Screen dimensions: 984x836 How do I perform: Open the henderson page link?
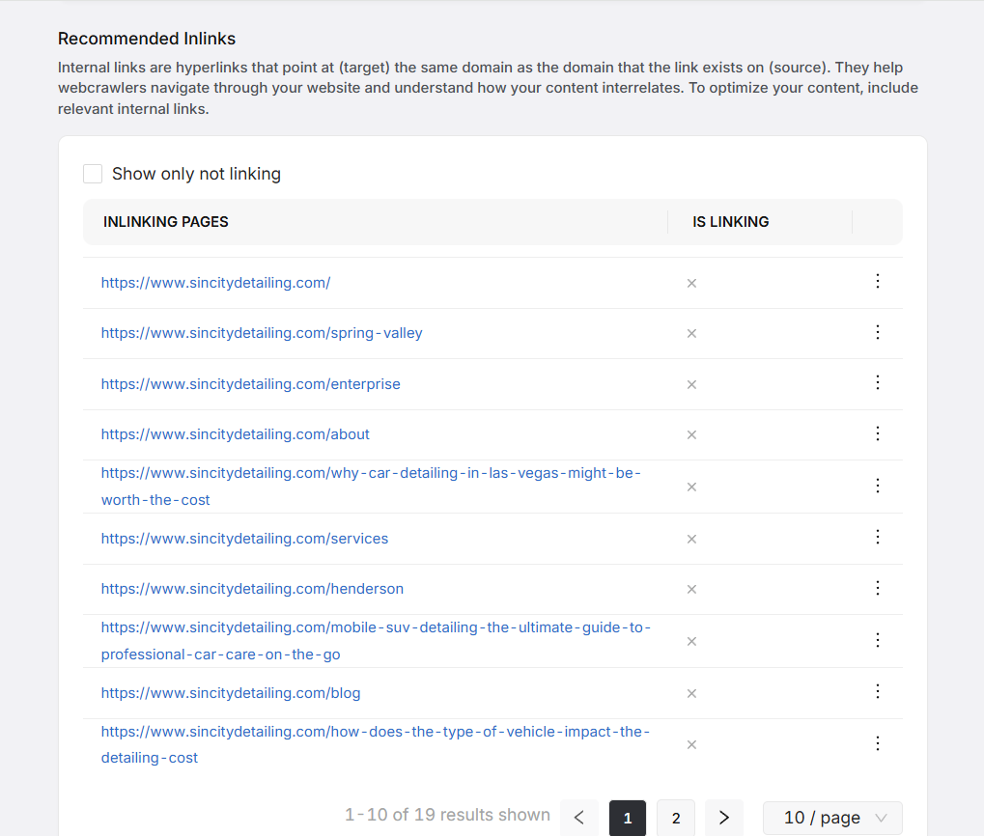click(x=252, y=588)
